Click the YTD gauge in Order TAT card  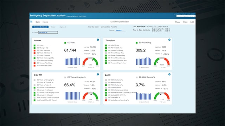coord(90,96)
